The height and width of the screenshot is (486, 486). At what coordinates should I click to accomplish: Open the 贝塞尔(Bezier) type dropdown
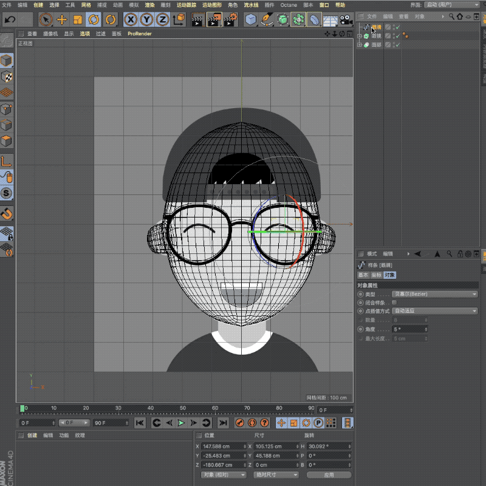(x=435, y=294)
